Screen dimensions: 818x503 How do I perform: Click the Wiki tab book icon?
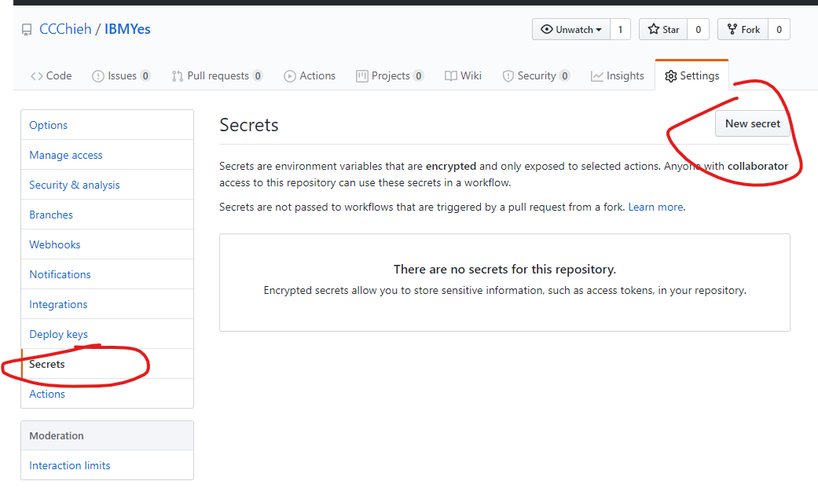pyautogui.click(x=451, y=76)
